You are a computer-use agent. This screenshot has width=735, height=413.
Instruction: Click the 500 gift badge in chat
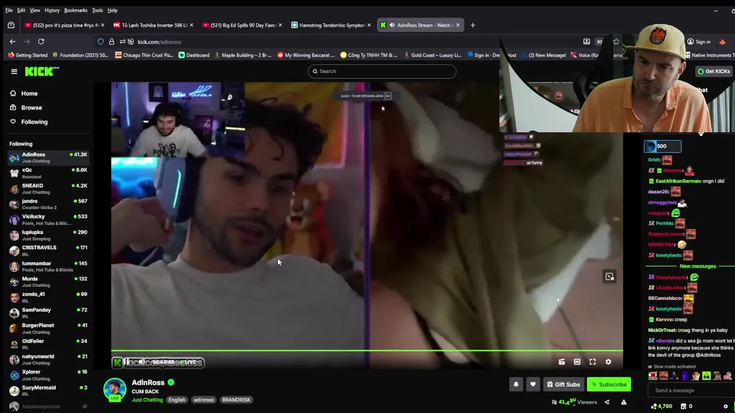coord(662,146)
